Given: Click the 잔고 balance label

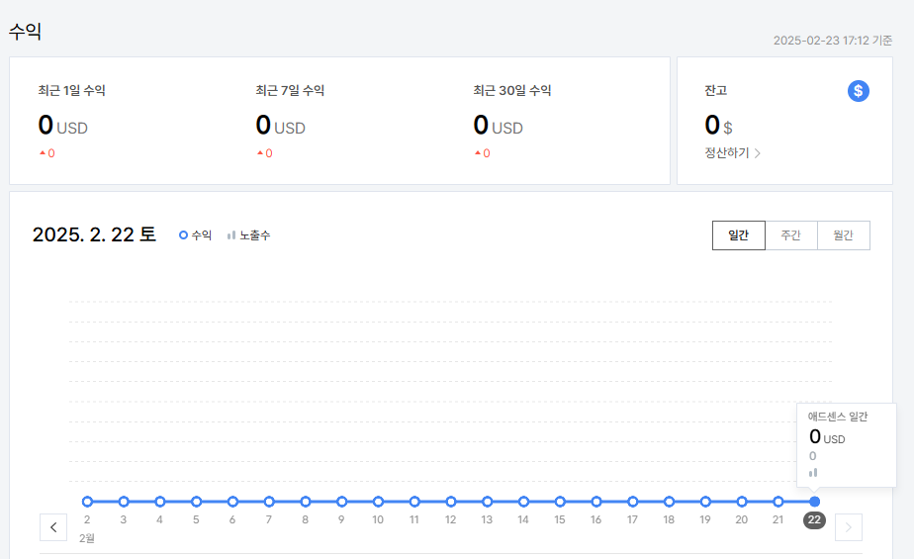Looking at the screenshot, I should click(716, 90).
